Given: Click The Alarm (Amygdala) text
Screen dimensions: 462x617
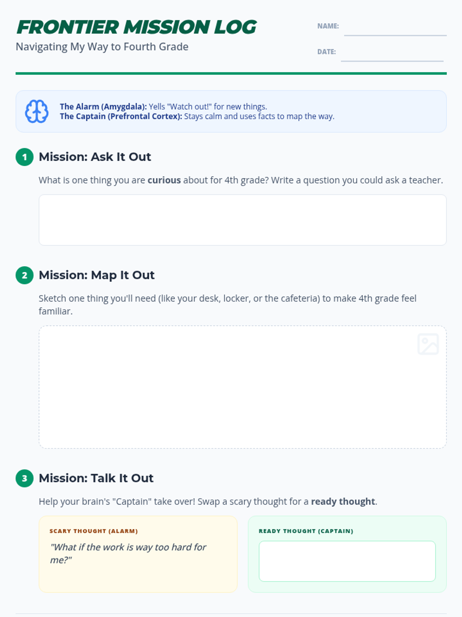Looking at the screenshot, I should [103, 107].
